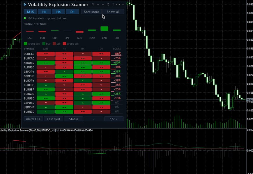Click the strong sell legend swatch
Viewport: 253px width, 174px height.
click(x=64, y=43)
